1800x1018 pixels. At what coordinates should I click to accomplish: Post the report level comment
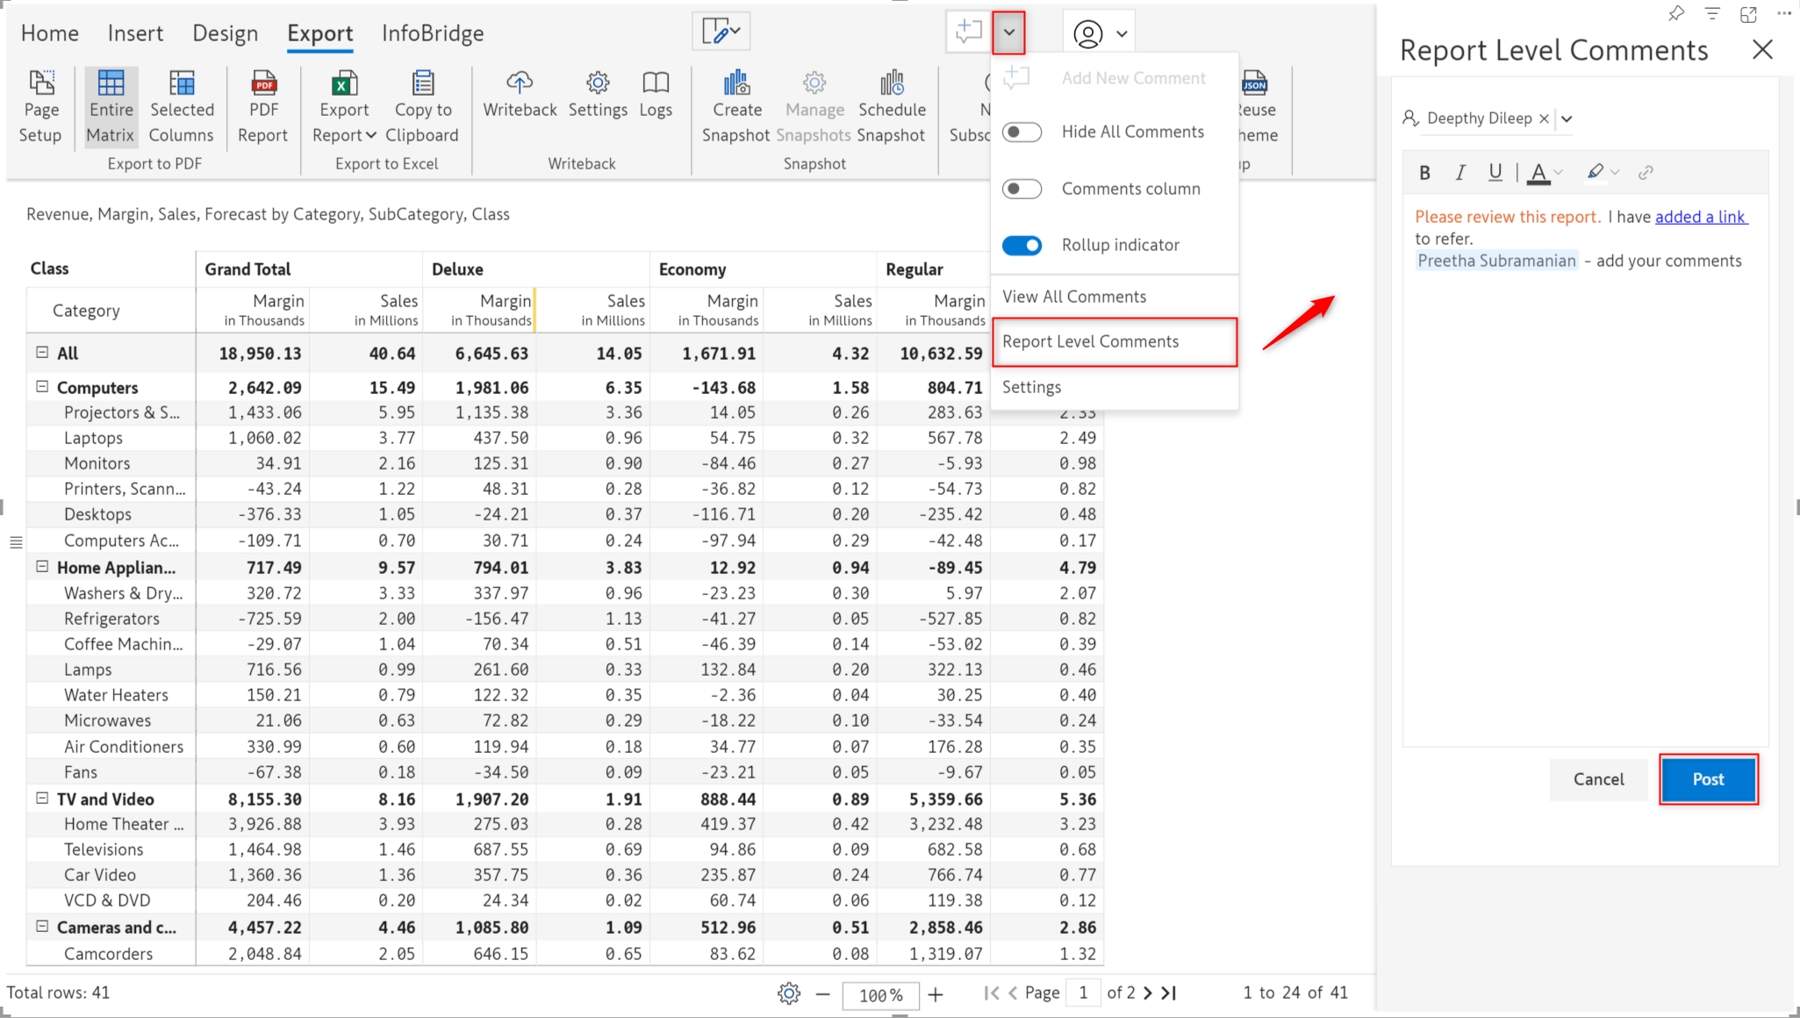tap(1707, 779)
